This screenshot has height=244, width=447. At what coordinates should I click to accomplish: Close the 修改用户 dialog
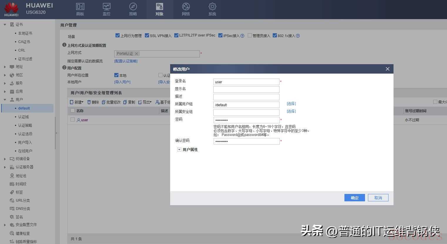point(387,69)
